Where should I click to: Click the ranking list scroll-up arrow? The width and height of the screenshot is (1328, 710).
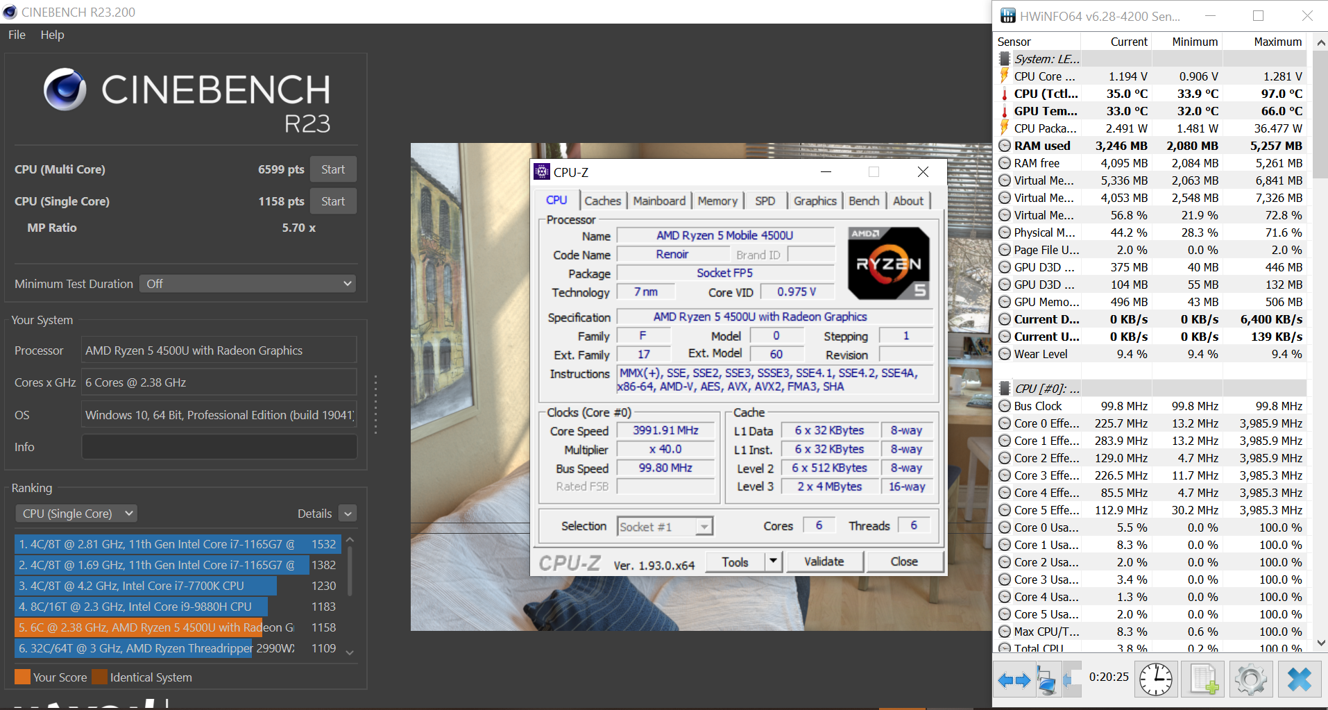coord(350,539)
